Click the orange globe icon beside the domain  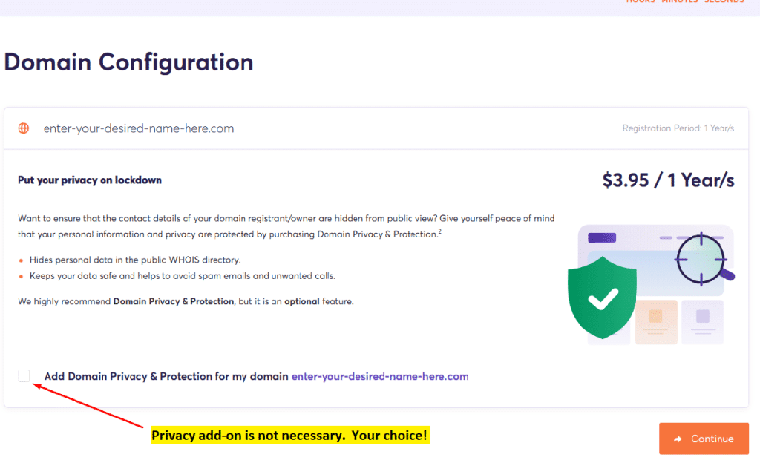click(23, 128)
